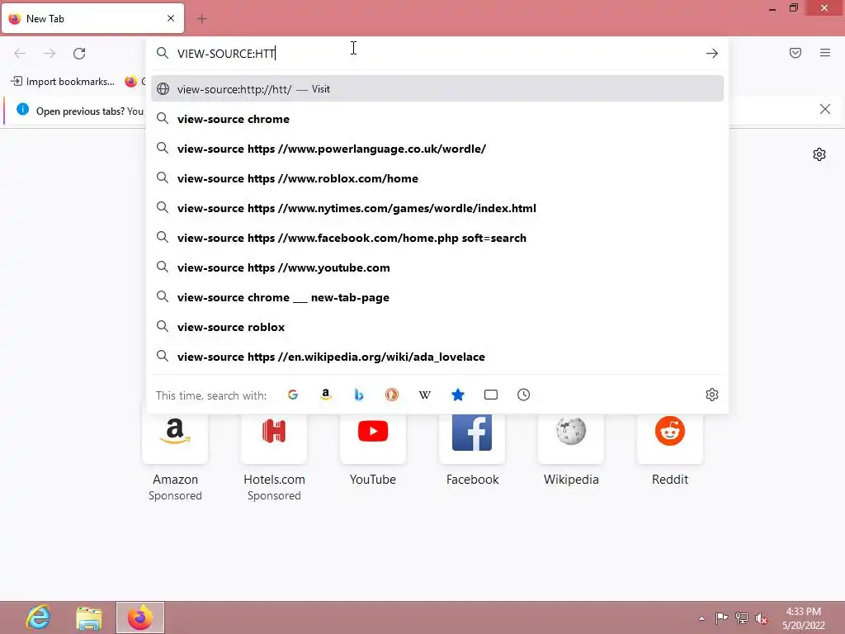Show hidden tray icons arrow
This screenshot has height=634, width=845.
[701, 618]
